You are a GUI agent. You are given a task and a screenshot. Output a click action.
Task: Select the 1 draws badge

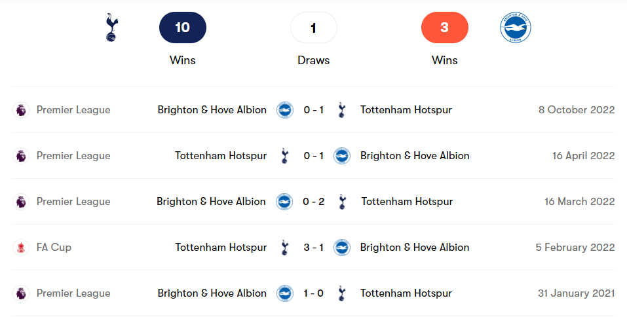pos(313,28)
